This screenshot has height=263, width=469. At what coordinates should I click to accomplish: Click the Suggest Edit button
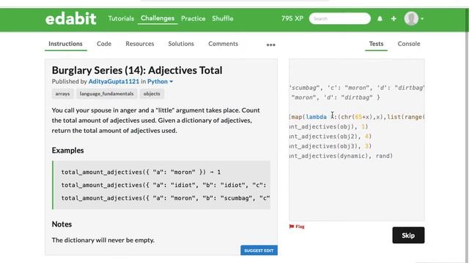tap(259, 251)
